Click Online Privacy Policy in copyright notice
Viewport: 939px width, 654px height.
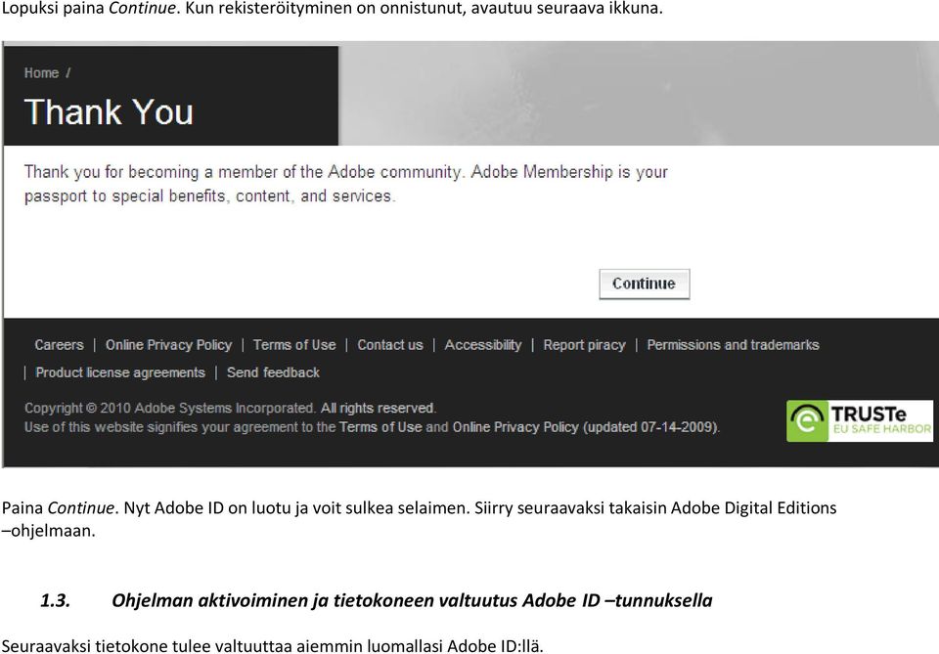coord(515,427)
